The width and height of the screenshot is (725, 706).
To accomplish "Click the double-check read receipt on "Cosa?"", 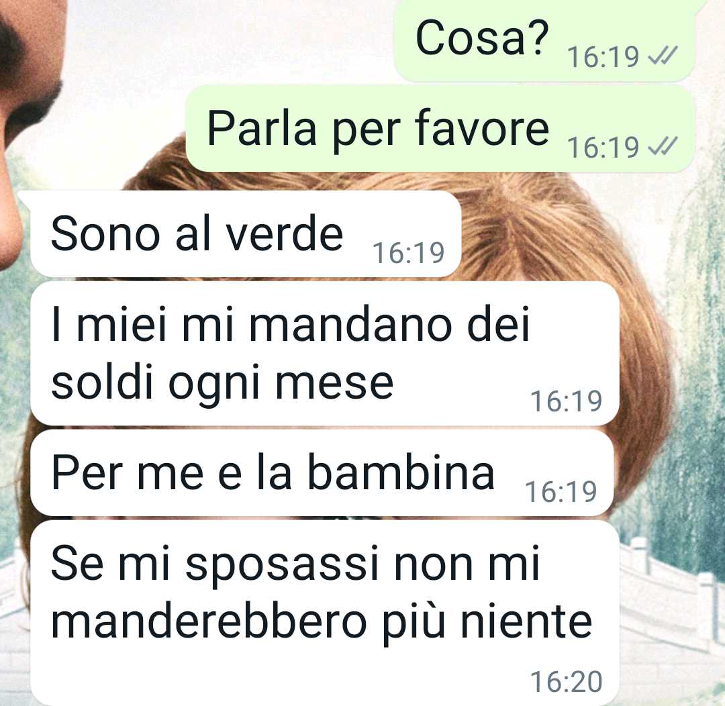I will click(663, 56).
